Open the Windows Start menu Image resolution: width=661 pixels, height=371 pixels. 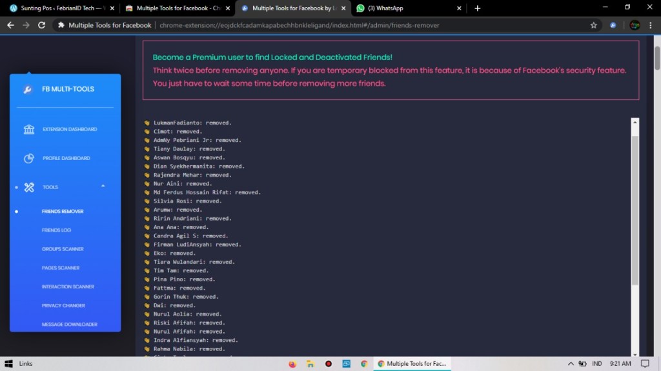[8, 364]
